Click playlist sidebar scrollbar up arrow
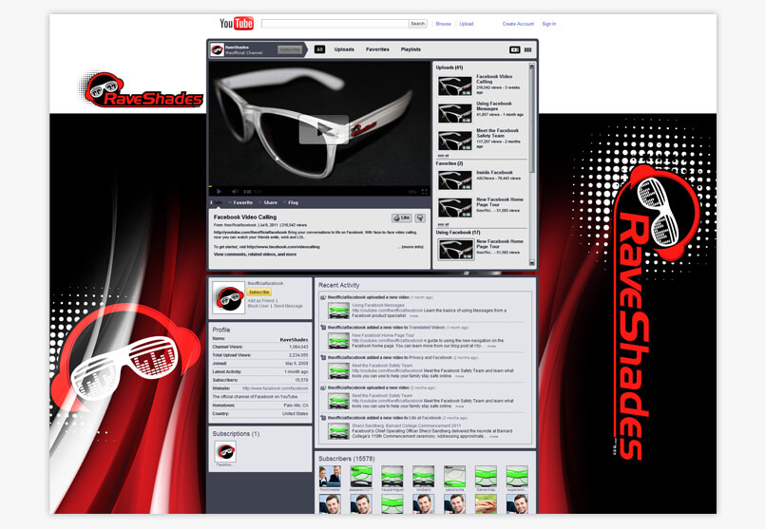This screenshot has width=765, height=529. point(532,66)
